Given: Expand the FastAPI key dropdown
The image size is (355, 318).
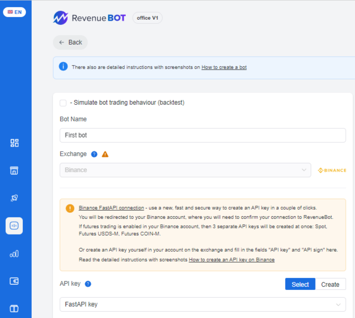Looking at the screenshot, I should coord(203,305).
